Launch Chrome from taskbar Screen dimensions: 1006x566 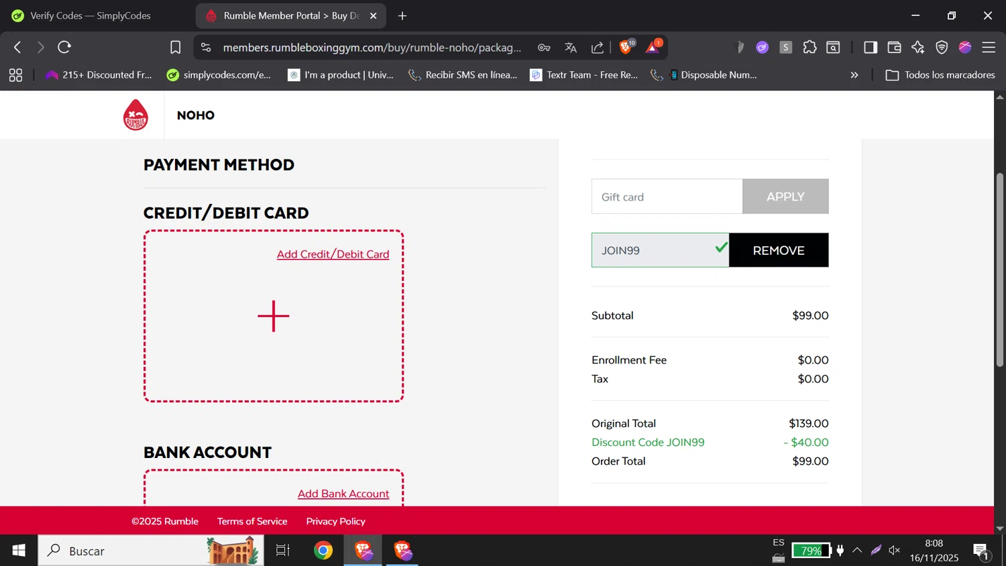click(323, 551)
